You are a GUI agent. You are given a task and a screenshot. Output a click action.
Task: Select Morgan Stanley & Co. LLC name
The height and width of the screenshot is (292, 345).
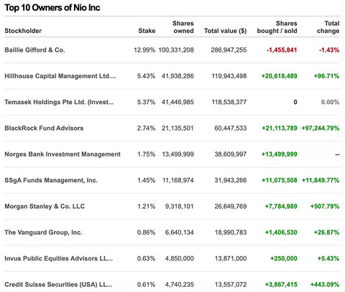[45, 207]
